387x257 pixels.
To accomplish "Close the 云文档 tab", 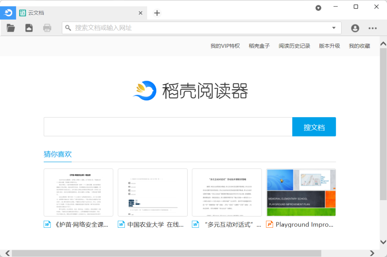I will point(140,13).
